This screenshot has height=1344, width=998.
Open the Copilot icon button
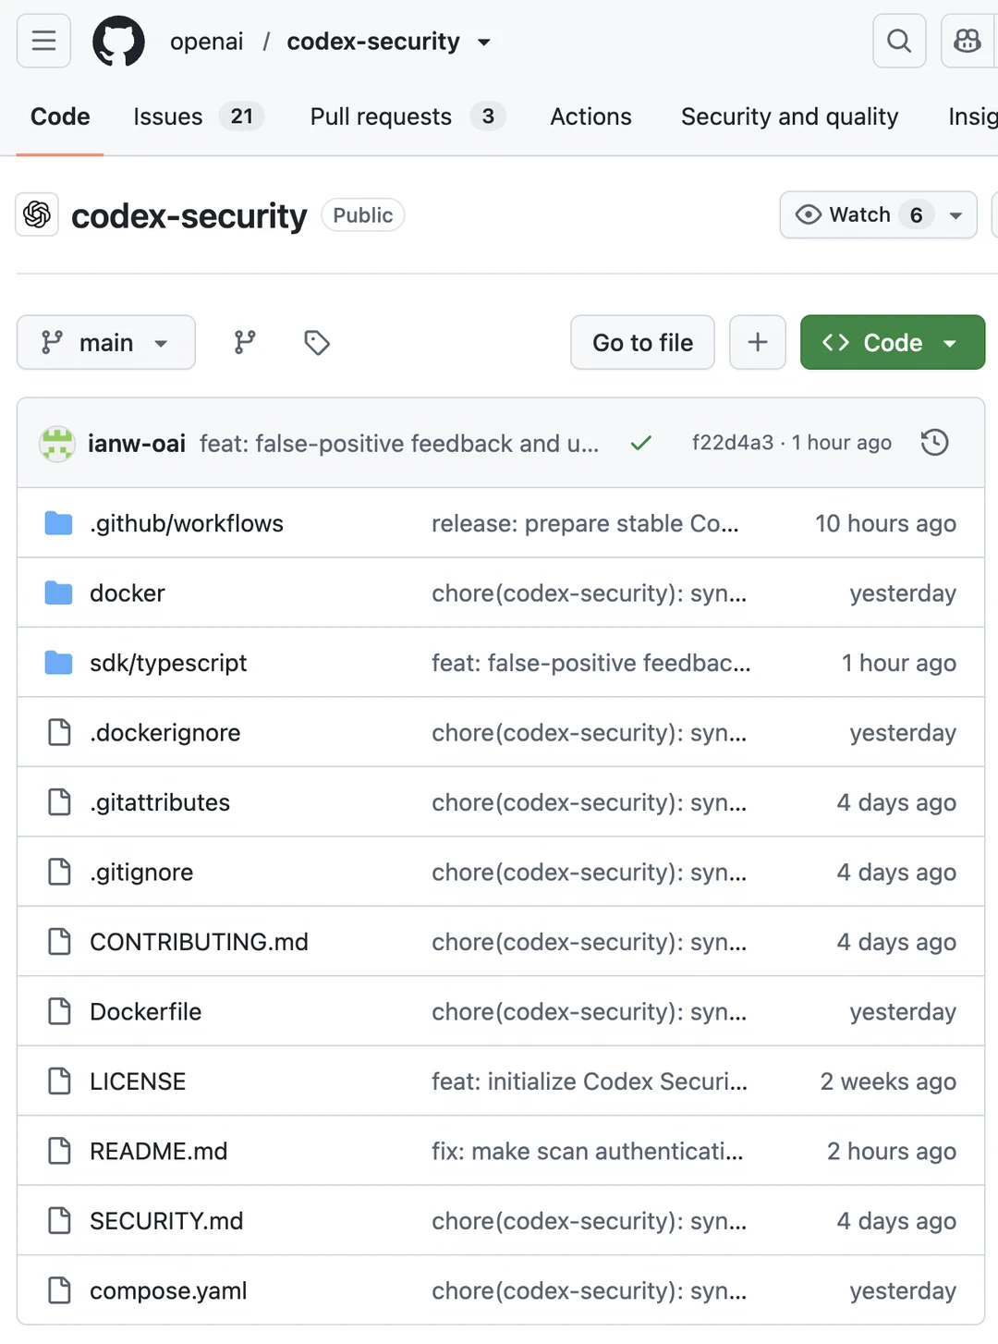(x=968, y=41)
